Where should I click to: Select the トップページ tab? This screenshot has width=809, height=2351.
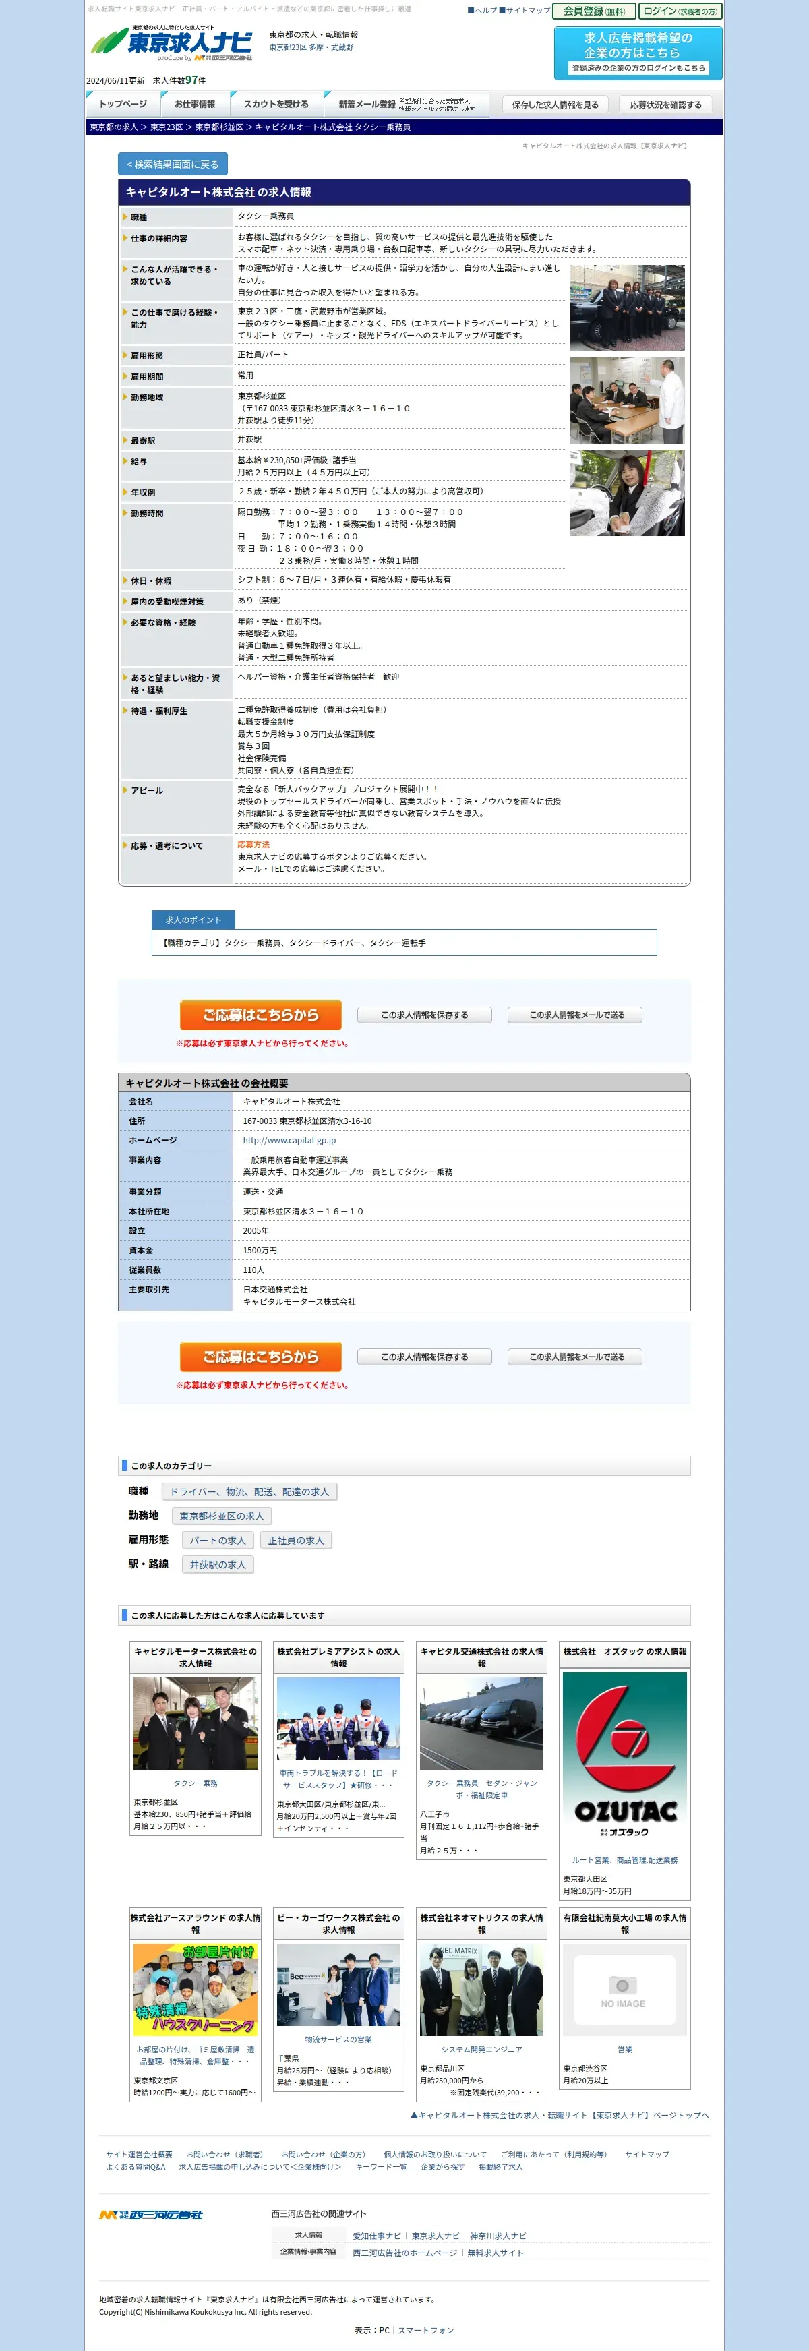point(122,104)
